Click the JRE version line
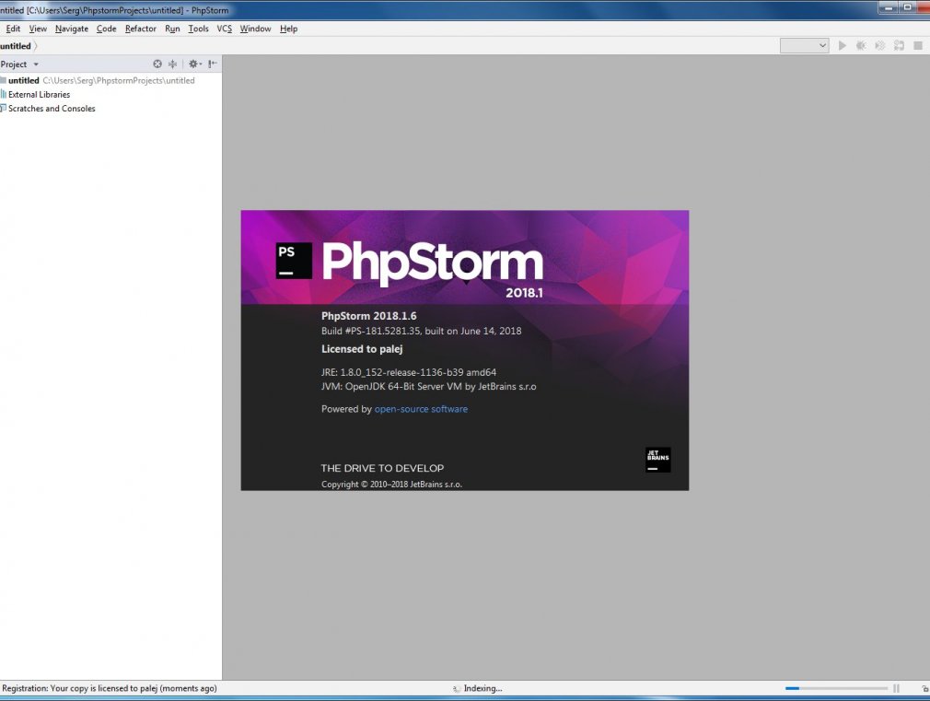This screenshot has width=930, height=701. tap(409, 372)
